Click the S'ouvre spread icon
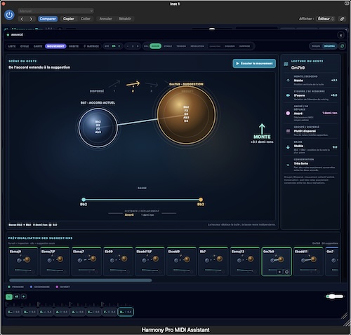 click(x=288, y=95)
